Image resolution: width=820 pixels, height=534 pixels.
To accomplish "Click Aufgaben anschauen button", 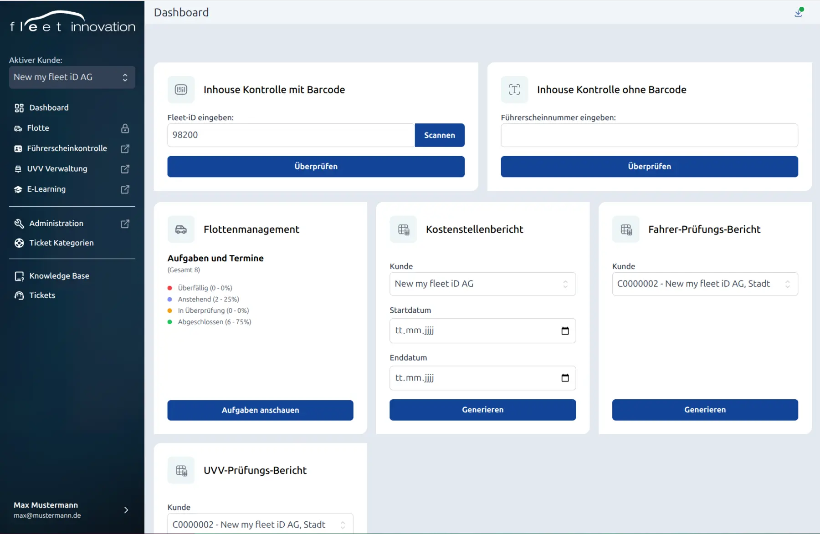I will click(x=260, y=410).
